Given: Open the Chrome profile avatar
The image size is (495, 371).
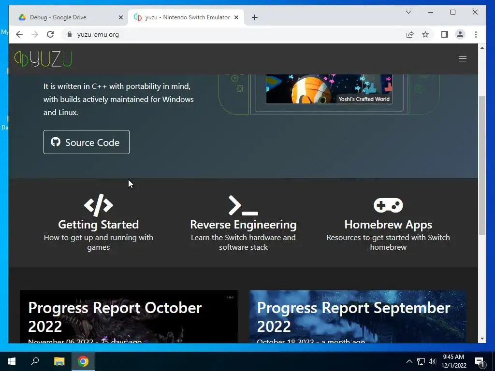Looking at the screenshot, I should coord(460,34).
